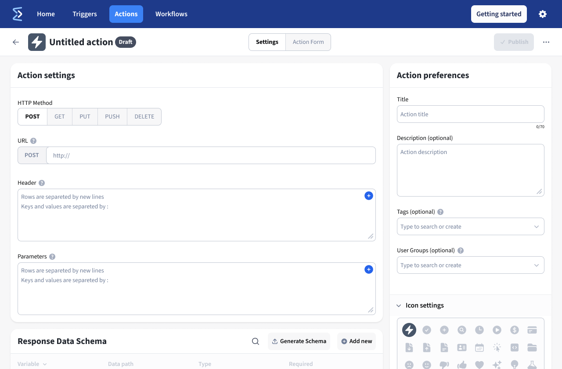
Task: Pick the heart icon in Icon settings
Action: [x=479, y=365]
